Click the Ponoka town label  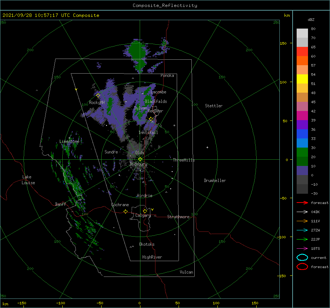pos(167,75)
